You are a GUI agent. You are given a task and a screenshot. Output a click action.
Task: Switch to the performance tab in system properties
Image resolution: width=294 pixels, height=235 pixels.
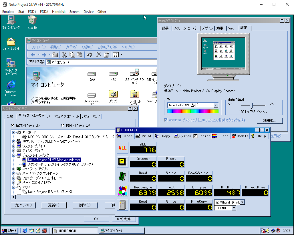[x=91, y=116]
